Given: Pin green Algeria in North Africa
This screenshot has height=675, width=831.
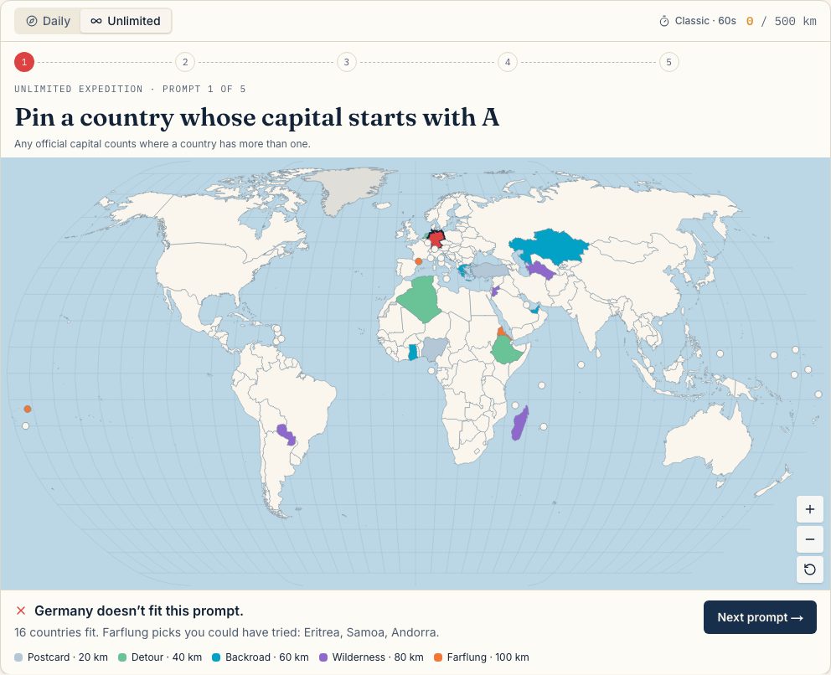Looking at the screenshot, I should (421, 298).
